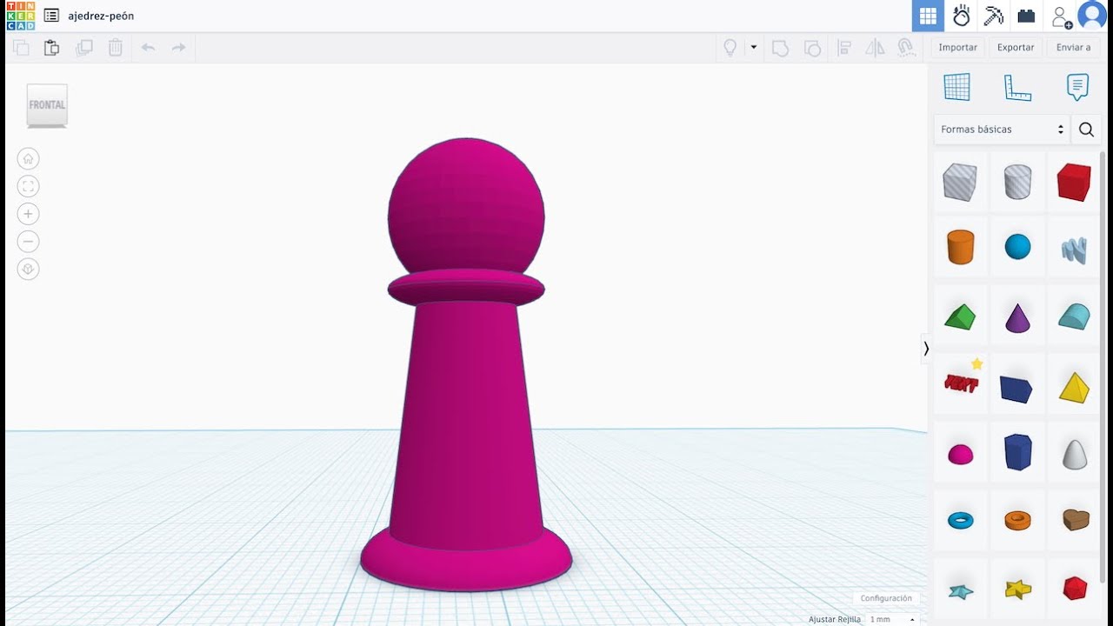Click the fit all in view button
1113x626 pixels.
(x=29, y=186)
